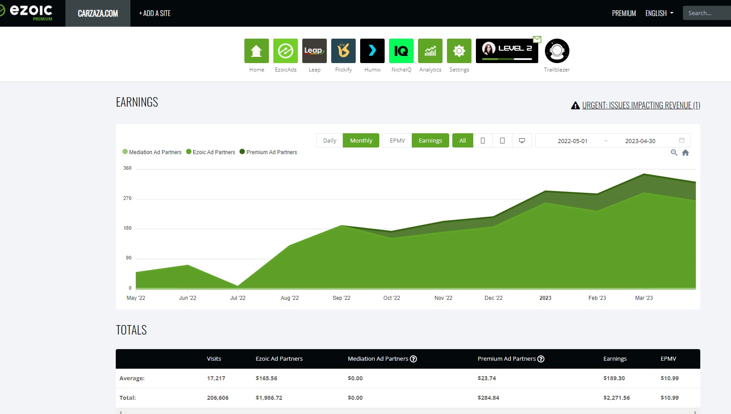Click the Search field

707,13
